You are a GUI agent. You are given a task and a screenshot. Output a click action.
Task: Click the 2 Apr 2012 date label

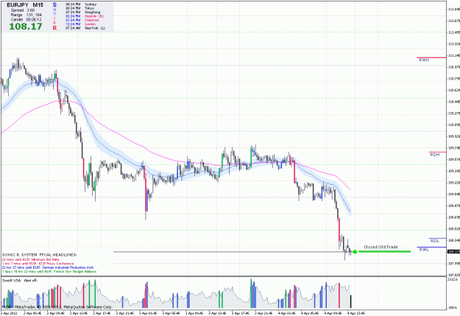click(x=9, y=313)
